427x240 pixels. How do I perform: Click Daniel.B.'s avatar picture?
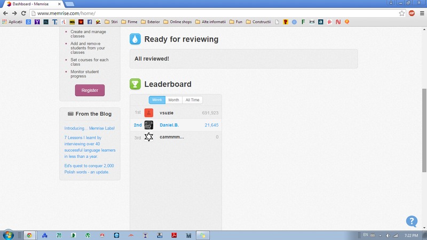pos(149,125)
